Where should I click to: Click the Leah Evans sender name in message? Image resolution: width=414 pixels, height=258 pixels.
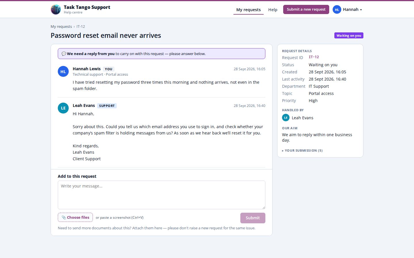tap(84, 105)
